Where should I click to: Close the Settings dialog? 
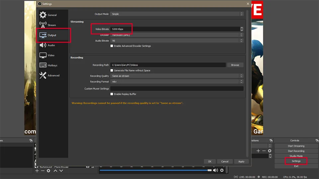[248, 4]
